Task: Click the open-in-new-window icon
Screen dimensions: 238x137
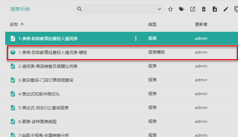Action: 193,9
